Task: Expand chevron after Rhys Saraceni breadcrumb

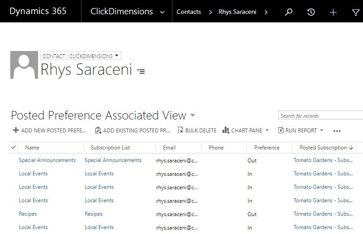Action: (x=266, y=12)
